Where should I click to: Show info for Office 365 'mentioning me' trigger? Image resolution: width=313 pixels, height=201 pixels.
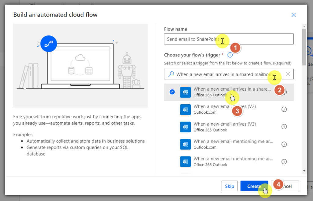[x=284, y=162]
